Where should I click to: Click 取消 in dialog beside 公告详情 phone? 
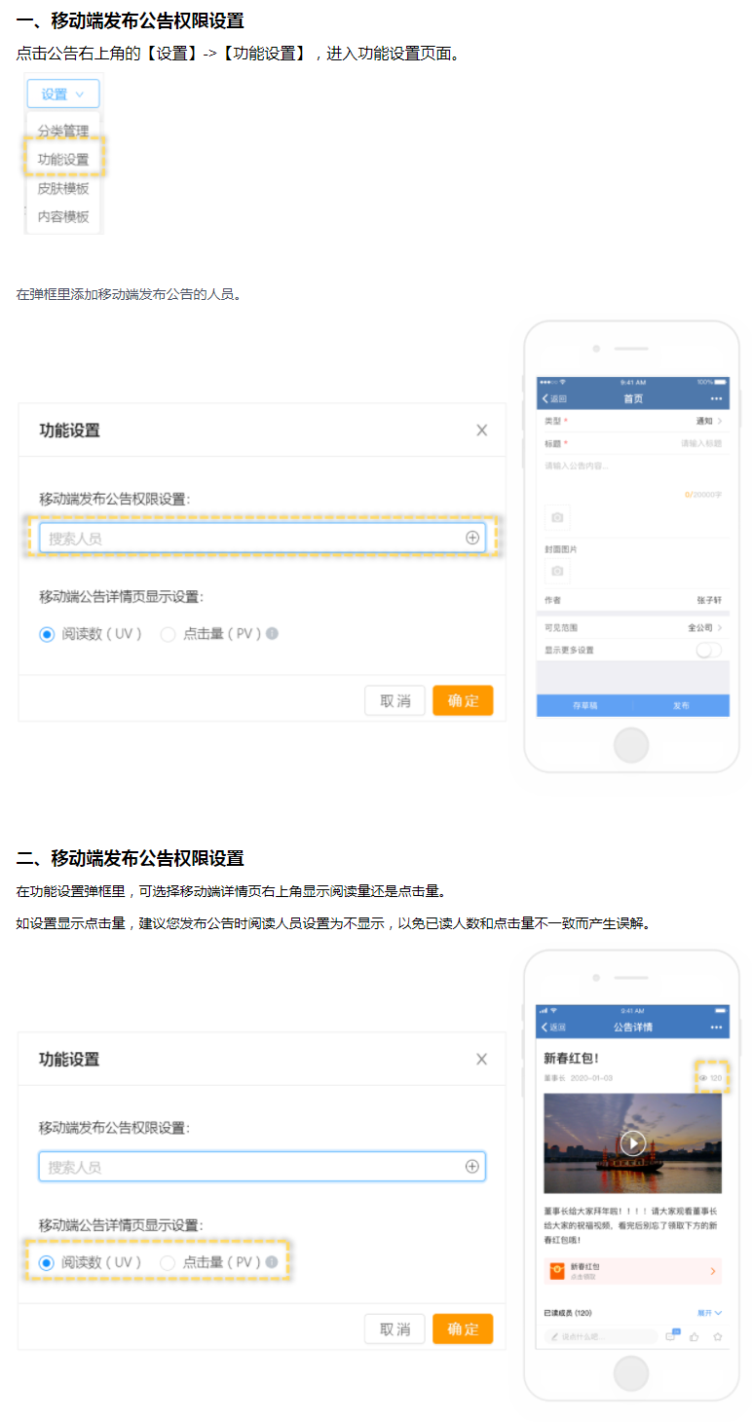pyautogui.click(x=395, y=1329)
